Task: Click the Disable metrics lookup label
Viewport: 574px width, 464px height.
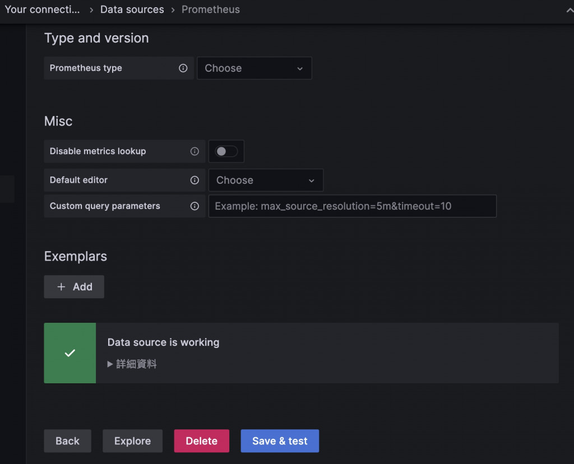Action: click(98, 151)
